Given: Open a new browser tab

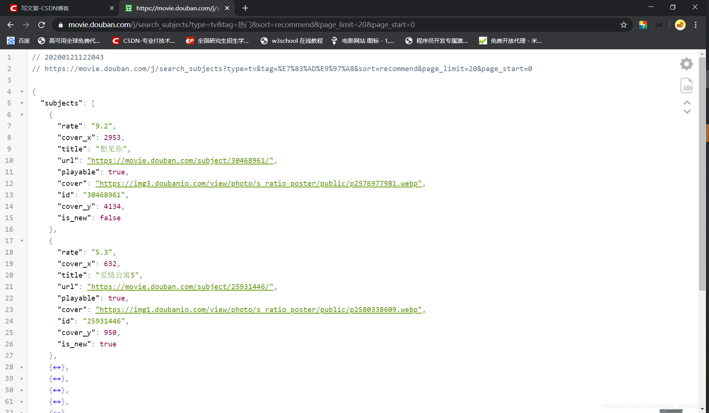Looking at the screenshot, I should tap(245, 8).
